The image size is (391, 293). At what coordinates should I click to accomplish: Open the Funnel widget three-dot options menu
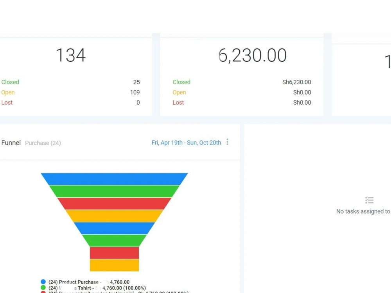227,142
